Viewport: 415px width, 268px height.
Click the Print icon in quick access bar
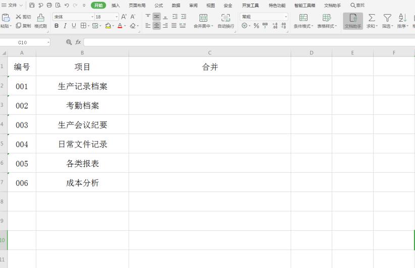[x=49, y=5]
